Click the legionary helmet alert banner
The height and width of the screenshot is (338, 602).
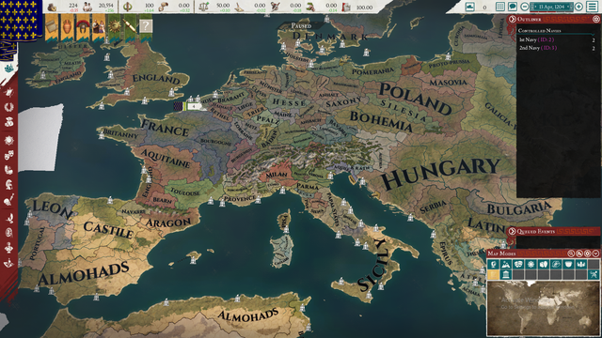pyautogui.click(x=83, y=28)
